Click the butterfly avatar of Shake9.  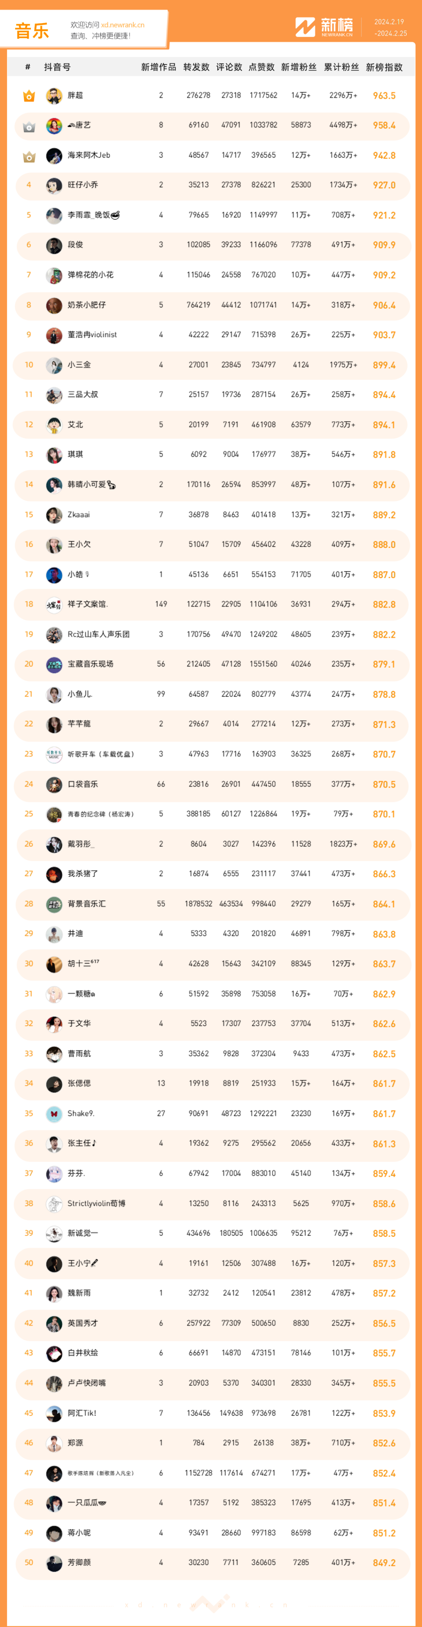[x=54, y=1113]
